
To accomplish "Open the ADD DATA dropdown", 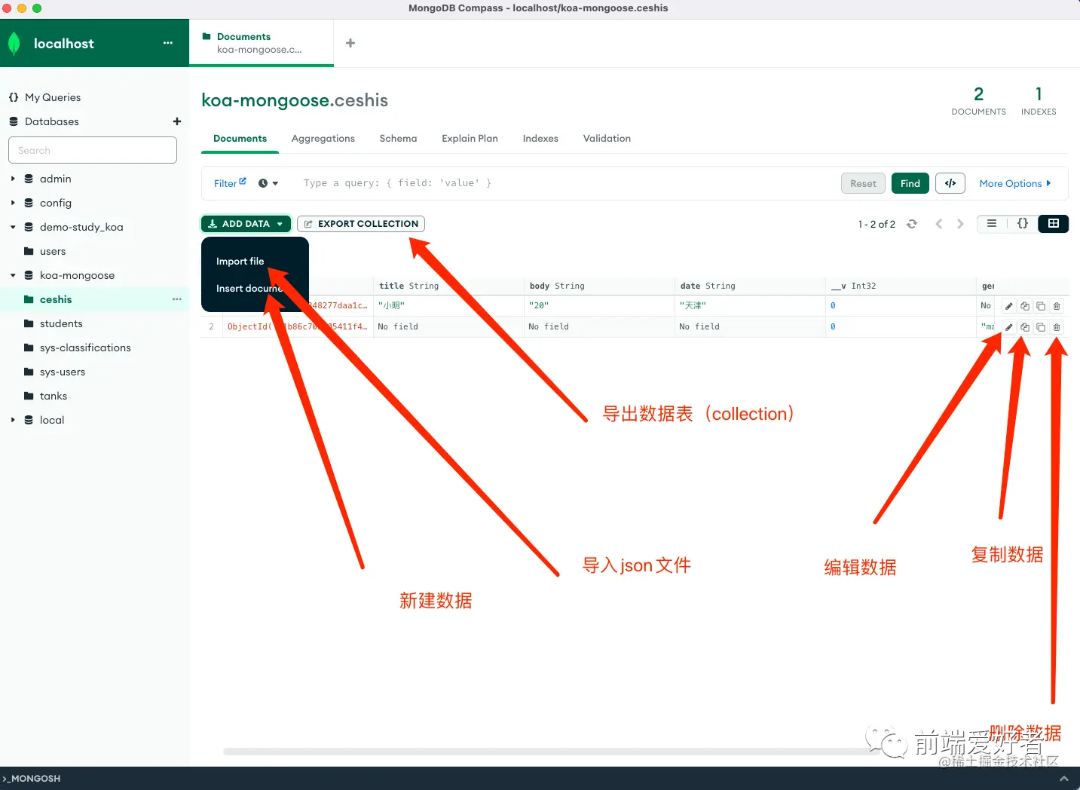I will tap(246, 224).
